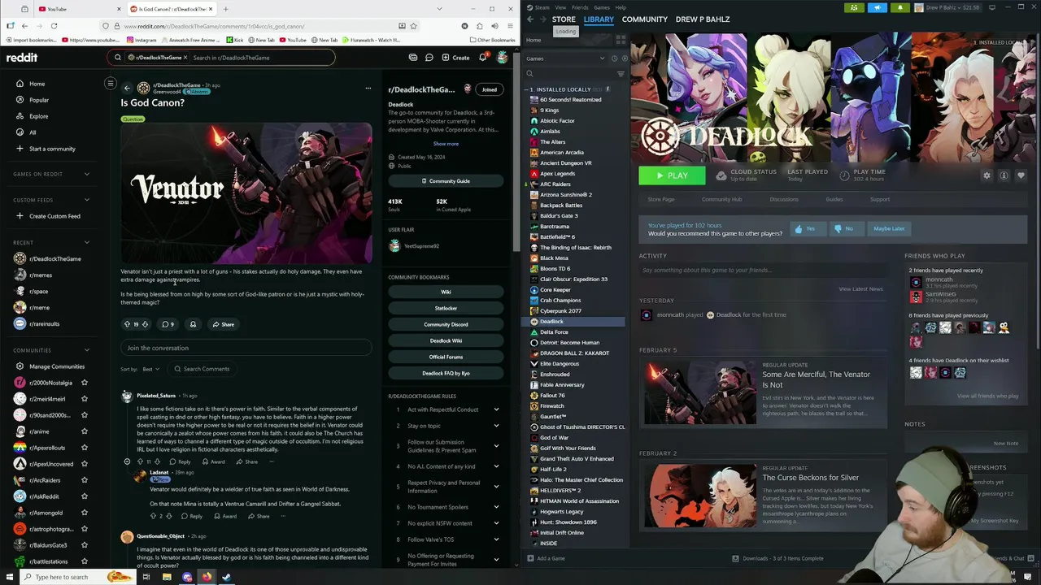The width and height of the screenshot is (1041, 585).
Task: Open Firefox application menu
Action: [511, 26]
